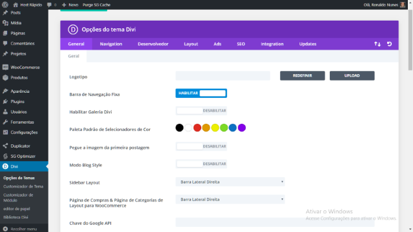Pick the green palette swatch
The width and height of the screenshot is (413, 232).
[224, 128]
